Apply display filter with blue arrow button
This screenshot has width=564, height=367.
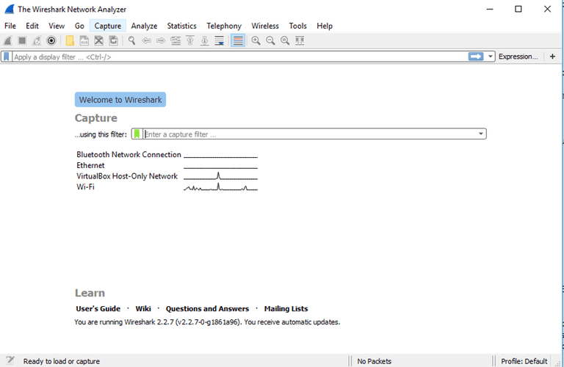click(x=476, y=57)
